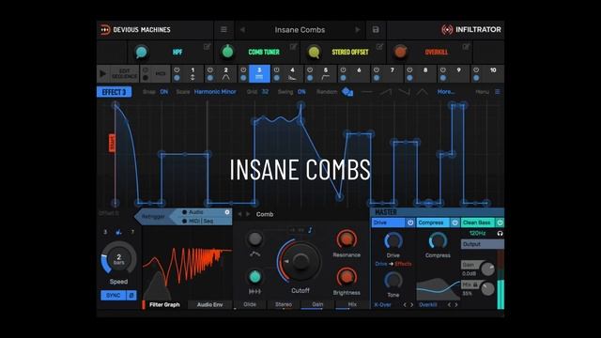Viewport: 601px width, 338px height.
Task: Open the Glide tab
Action: point(250,304)
